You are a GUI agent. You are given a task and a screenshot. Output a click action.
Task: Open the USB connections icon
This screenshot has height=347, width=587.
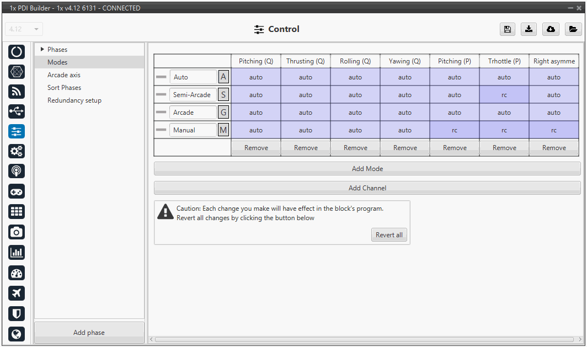[x=17, y=111]
